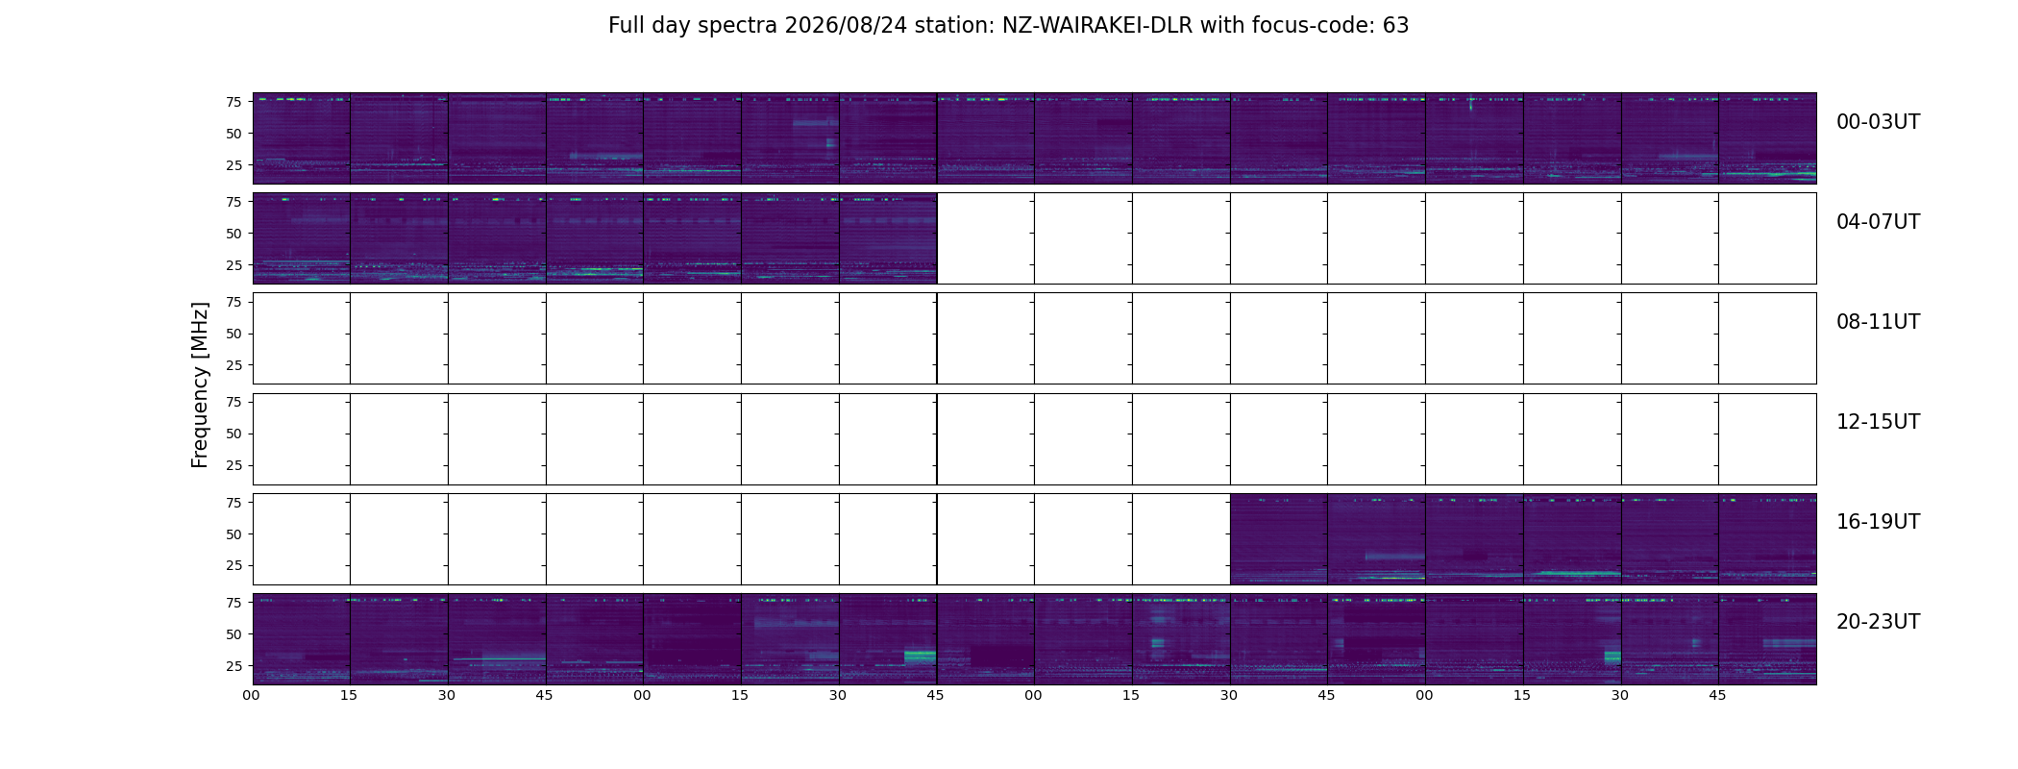This screenshot has width=2018, height=769.
Task: Click the first data panel in 16-19UT row
Action: 1279,539
